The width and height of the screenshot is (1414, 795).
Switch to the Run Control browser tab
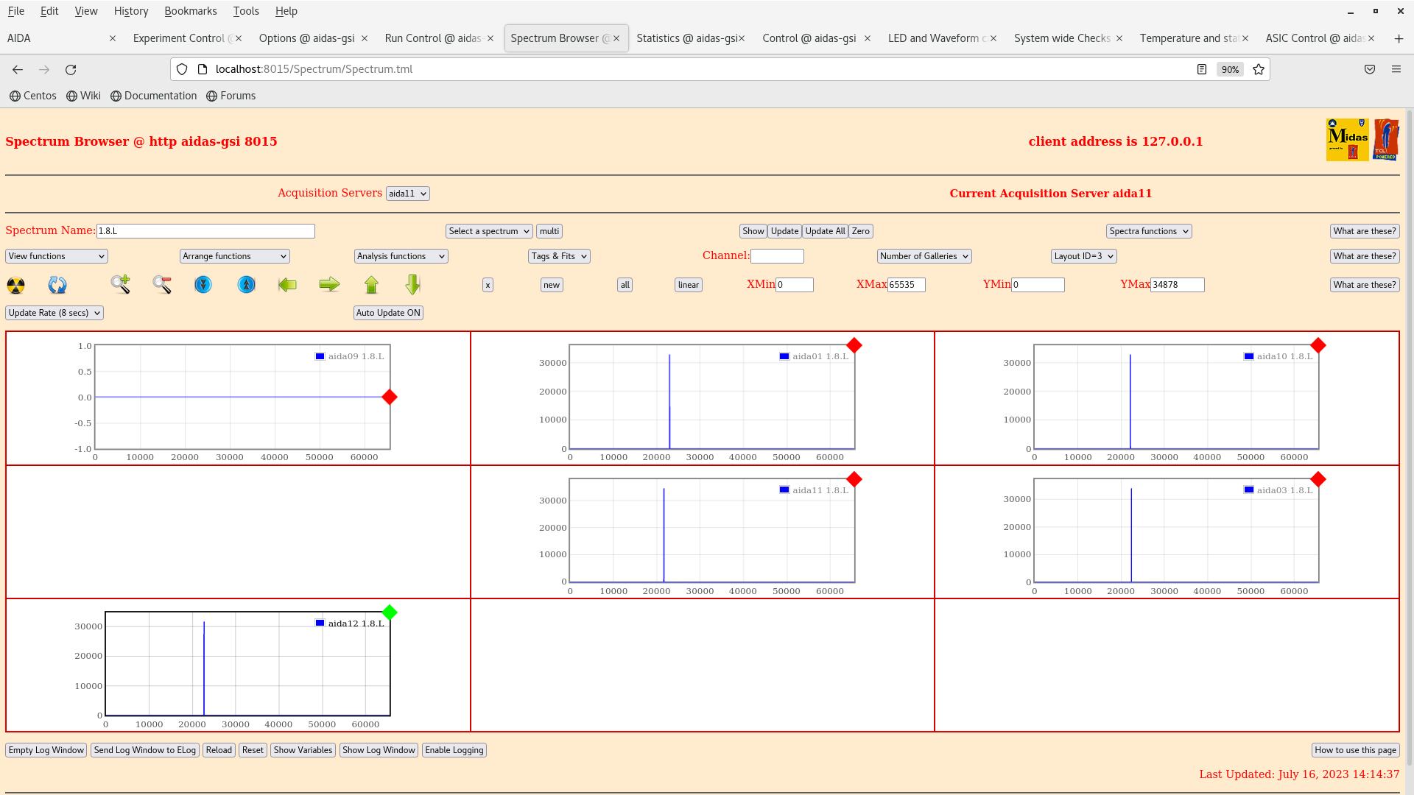(433, 38)
